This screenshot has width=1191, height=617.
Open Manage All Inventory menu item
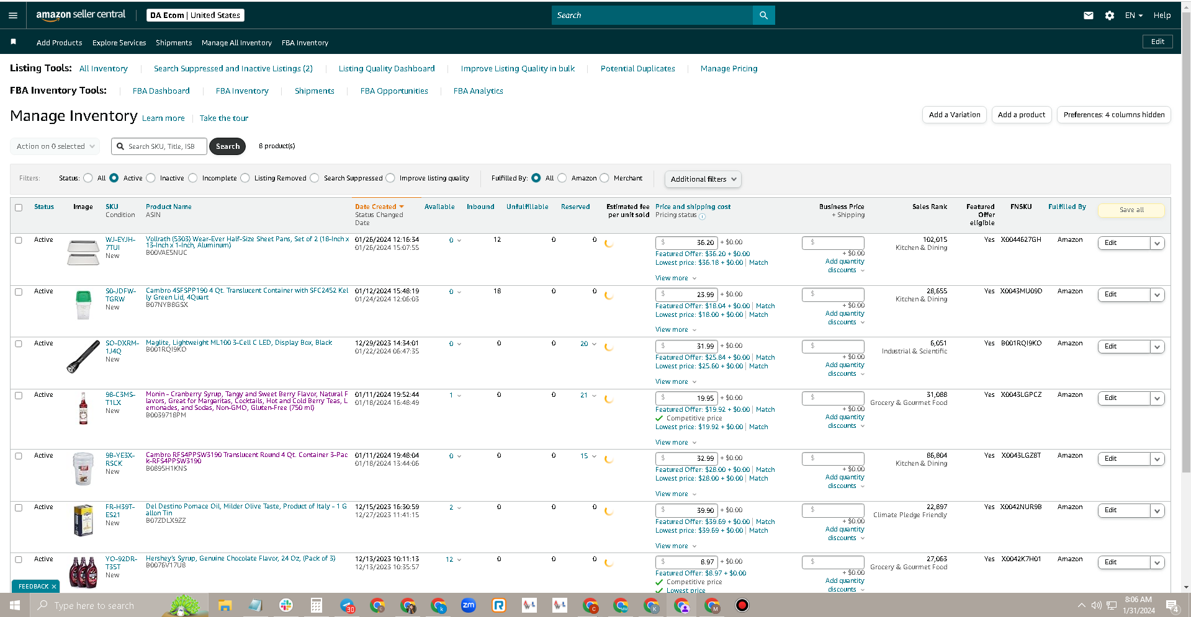(236, 43)
